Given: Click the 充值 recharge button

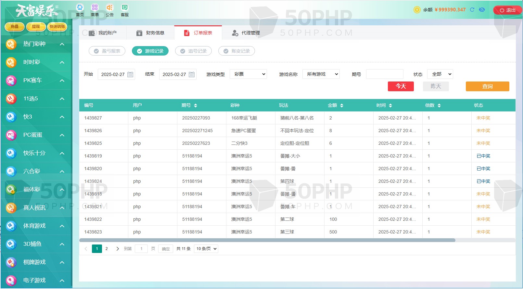Looking at the screenshot, I should click(x=15, y=27).
